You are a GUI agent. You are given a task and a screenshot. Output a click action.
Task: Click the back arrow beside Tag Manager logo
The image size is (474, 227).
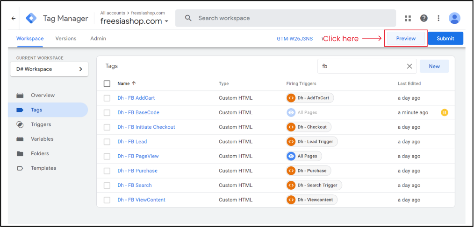coord(13,18)
